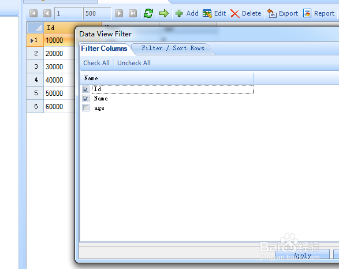Select the age item label in column list
Image resolution: width=339 pixels, height=269 pixels.
pyautogui.click(x=99, y=108)
